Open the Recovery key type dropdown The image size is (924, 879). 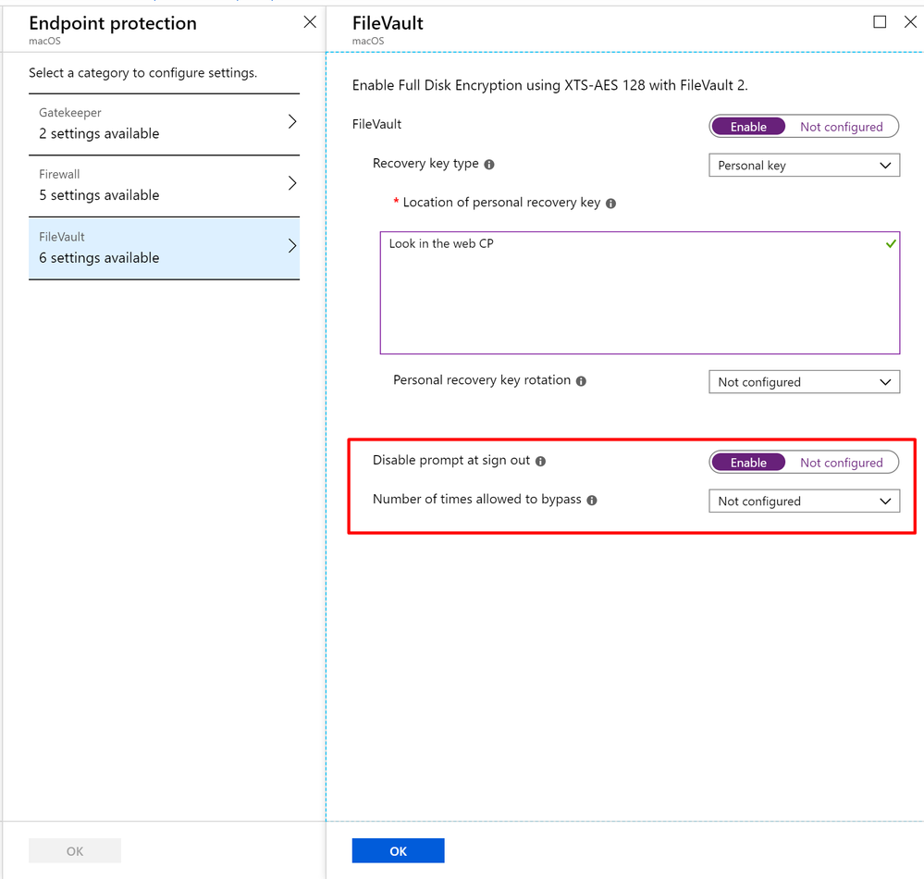click(805, 166)
